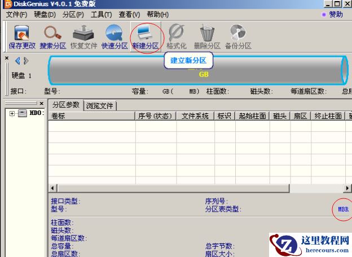This screenshot has width=352, height=257.
Task: Close the disk bar panel
Action: [x=7, y=58]
